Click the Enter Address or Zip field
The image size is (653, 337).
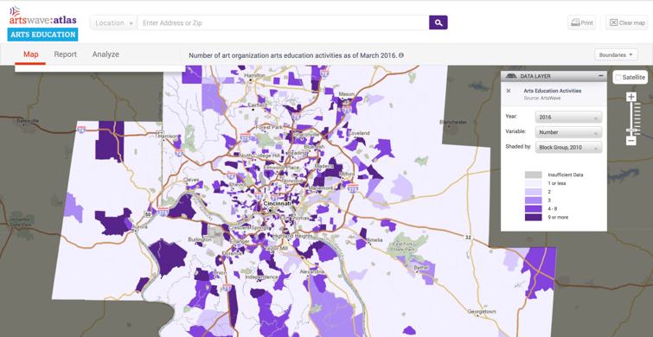coord(283,22)
